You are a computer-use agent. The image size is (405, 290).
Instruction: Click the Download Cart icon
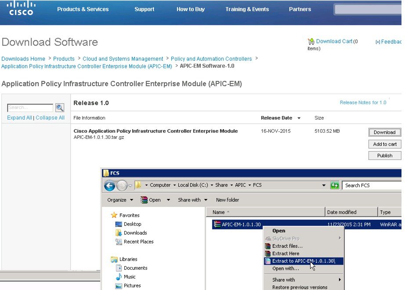pos(311,41)
